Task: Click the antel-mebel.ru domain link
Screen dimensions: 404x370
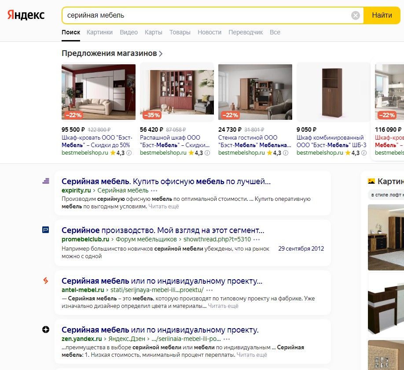Action: pos(83,290)
